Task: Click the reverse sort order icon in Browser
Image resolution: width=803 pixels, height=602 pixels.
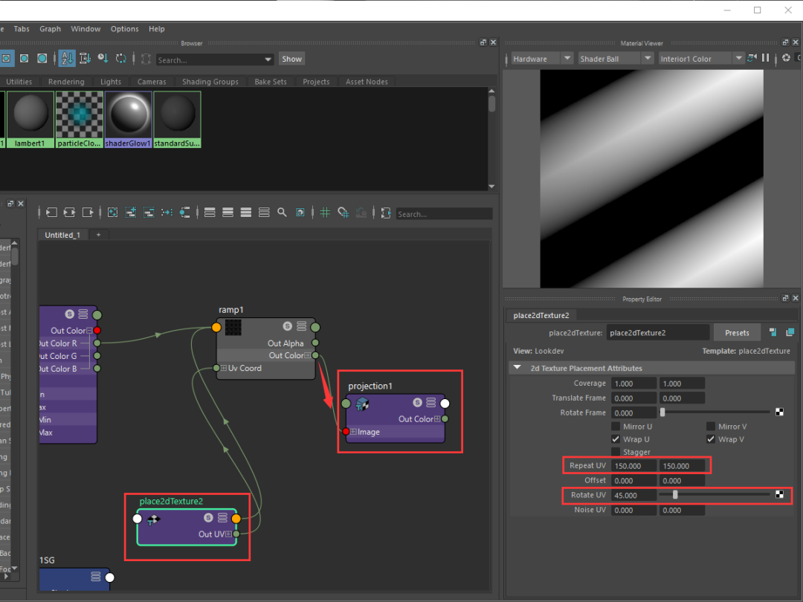Action: (x=121, y=59)
